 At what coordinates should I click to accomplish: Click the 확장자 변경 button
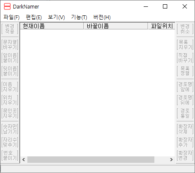point(185,156)
